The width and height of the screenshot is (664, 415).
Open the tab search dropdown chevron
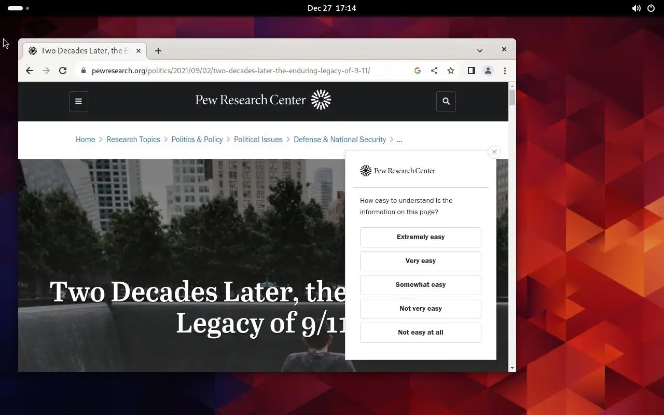480,51
